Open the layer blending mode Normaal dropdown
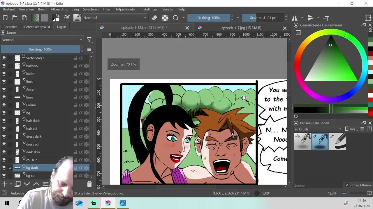 (x=42, y=40)
